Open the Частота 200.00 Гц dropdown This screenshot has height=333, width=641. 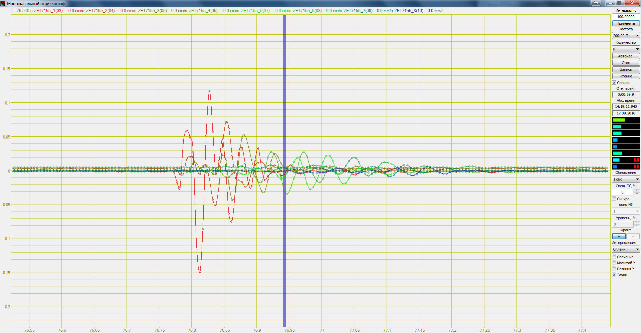click(626, 36)
